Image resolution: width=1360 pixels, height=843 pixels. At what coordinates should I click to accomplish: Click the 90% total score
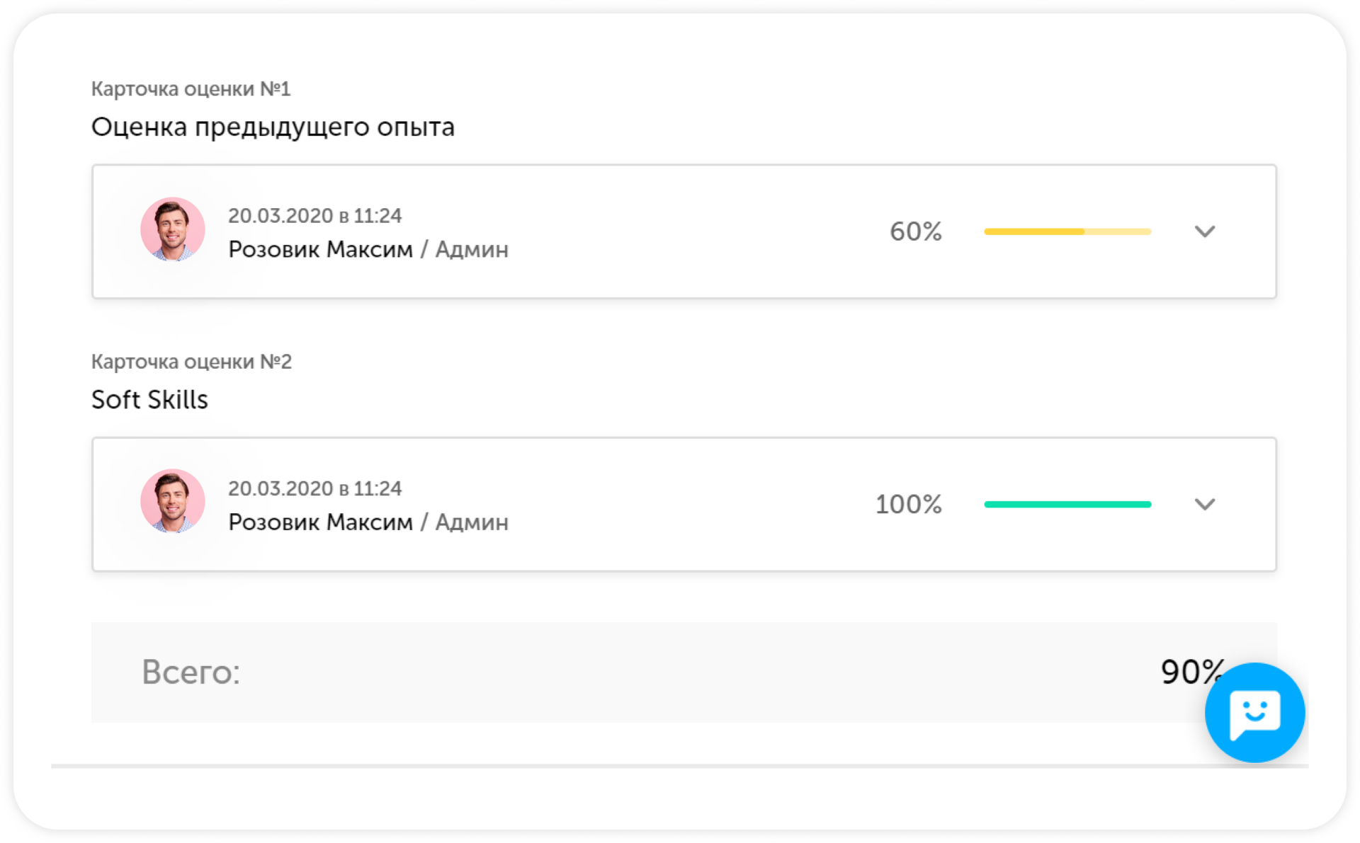1192,672
